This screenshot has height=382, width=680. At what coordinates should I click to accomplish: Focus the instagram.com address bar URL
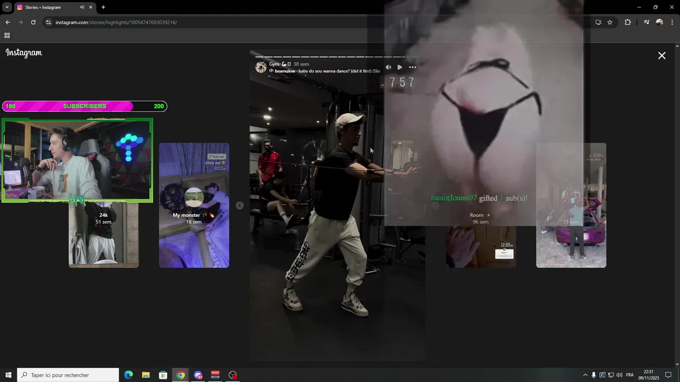pyautogui.click(x=116, y=22)
